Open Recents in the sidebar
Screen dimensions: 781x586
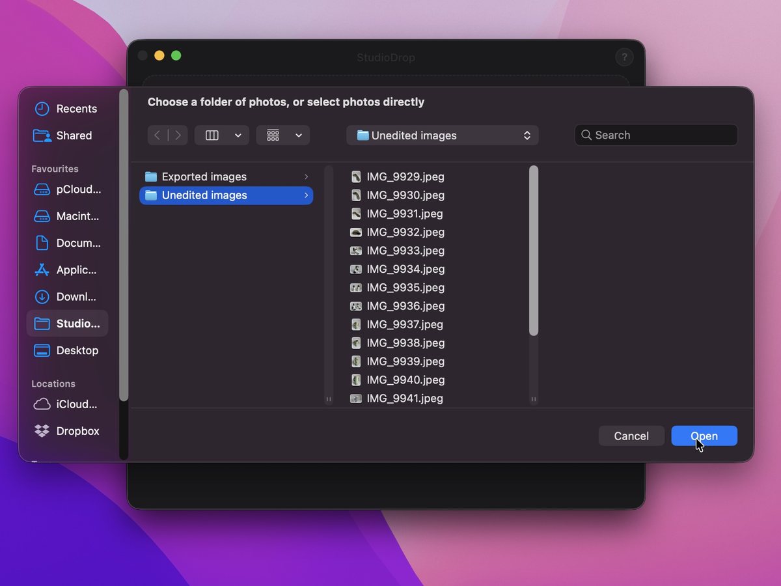point(66,109)
